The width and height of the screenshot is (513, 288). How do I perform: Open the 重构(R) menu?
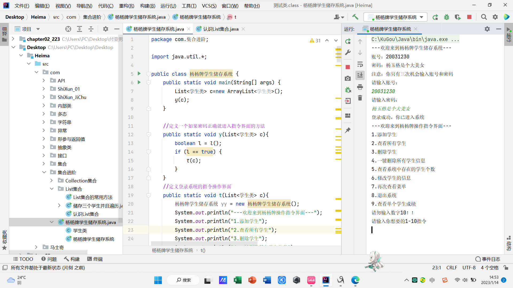tap(126, 6)
